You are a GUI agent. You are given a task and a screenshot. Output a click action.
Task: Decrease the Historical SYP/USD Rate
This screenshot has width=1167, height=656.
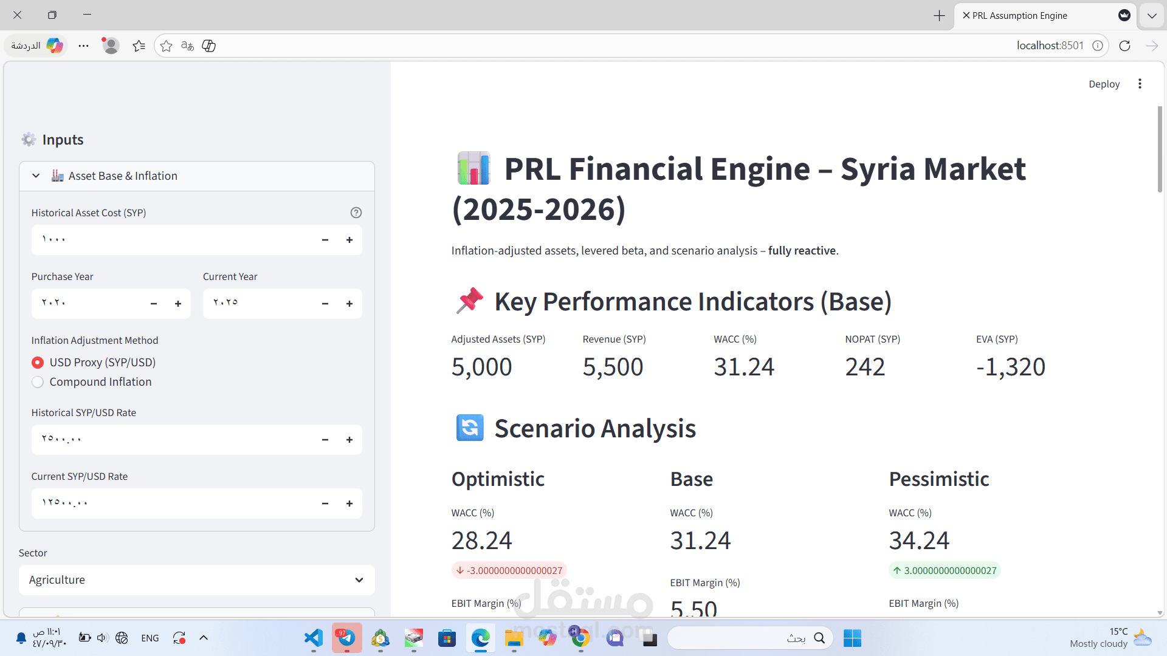[x=325, y=440]
